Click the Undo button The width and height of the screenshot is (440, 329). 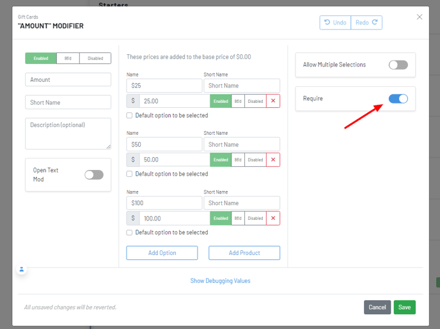335,23
